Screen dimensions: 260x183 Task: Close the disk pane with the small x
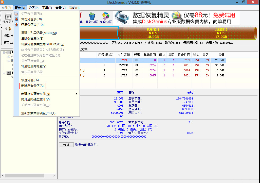(2, 28)
